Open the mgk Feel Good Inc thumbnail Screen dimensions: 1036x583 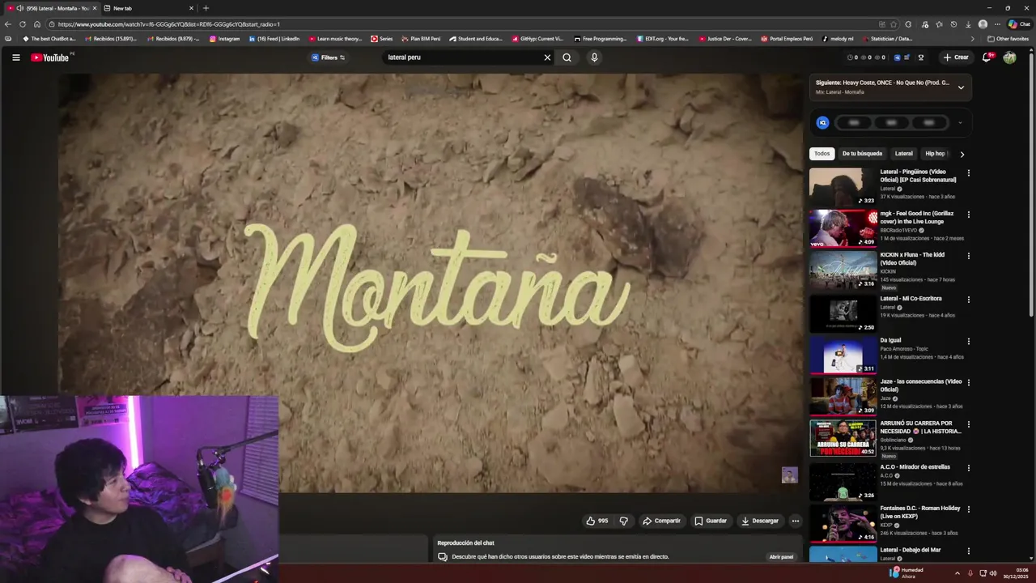coord(843,228)
